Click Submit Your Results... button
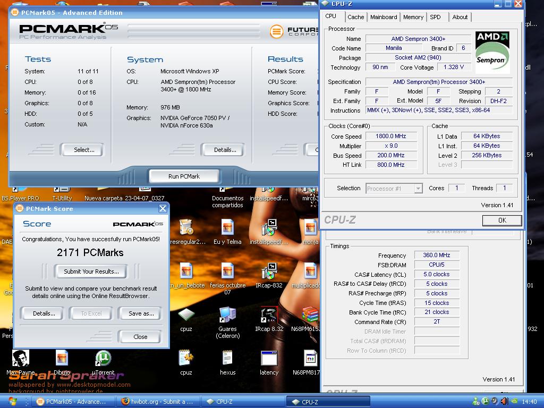The height and width of the screenshot is (408, 544). point(90,271)
